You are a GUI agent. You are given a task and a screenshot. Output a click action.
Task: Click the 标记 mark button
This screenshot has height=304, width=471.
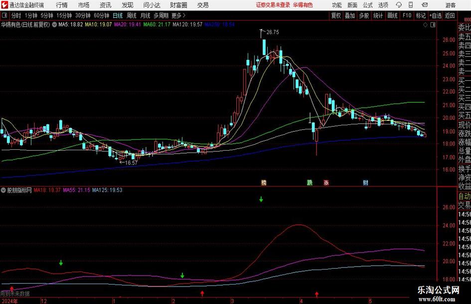(421, 15)
